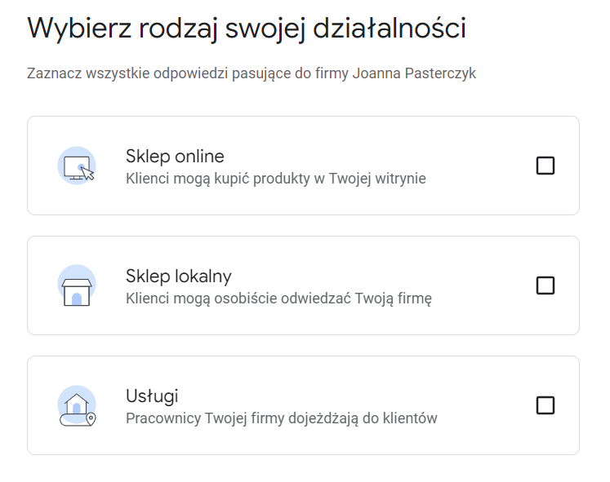The width and height of the screenshot is (610, 482).
Task: Pick the Usługi option title
Action: 152,396
